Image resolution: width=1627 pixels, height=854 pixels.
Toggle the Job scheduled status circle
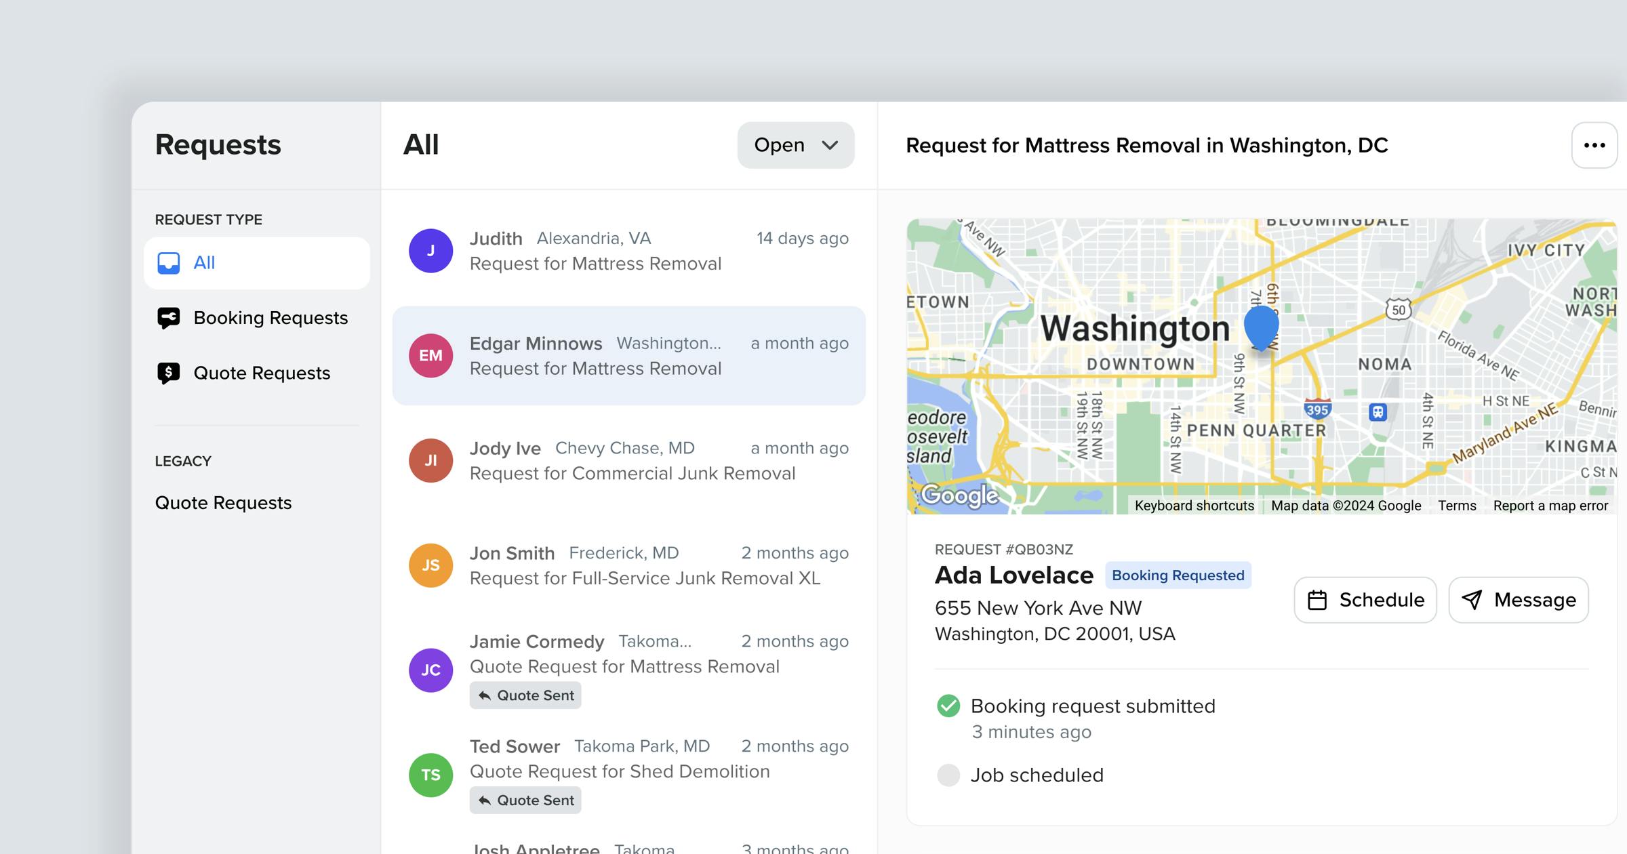point(949,775)
